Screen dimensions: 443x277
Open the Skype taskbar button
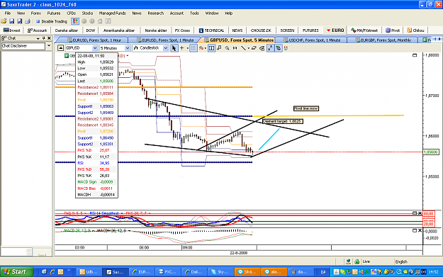click(220, 271)
